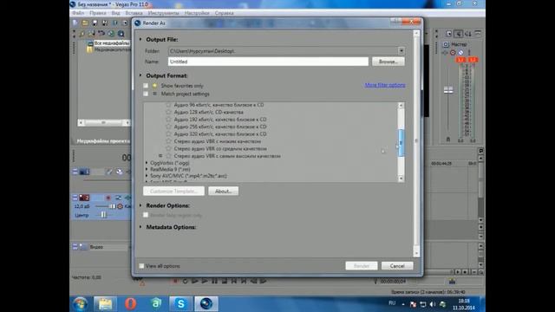Star the Аудио 256 кбит/с template as favorite
This screenshot has height=312, width=555.
[168, 127]
